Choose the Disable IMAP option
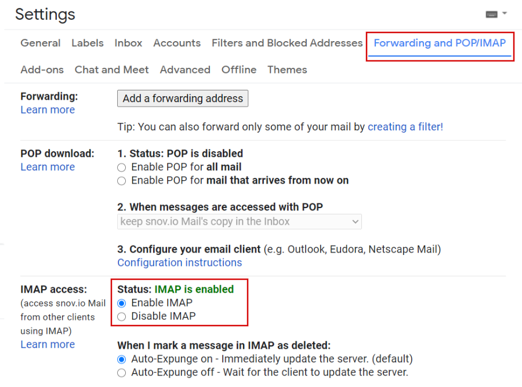Image resolution: width=522 pixels, height=387 pixels. click(x=122, y=316)
